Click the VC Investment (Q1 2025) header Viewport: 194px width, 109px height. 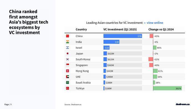[x=120, y=29]
